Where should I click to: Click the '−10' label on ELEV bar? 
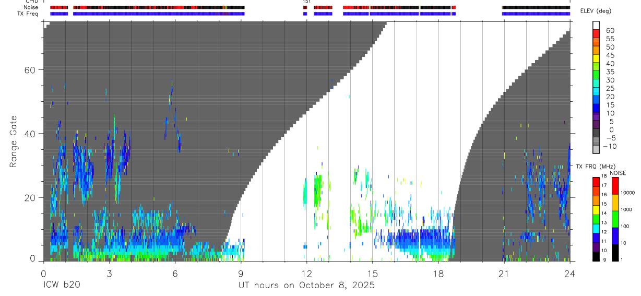coord(610,147)
